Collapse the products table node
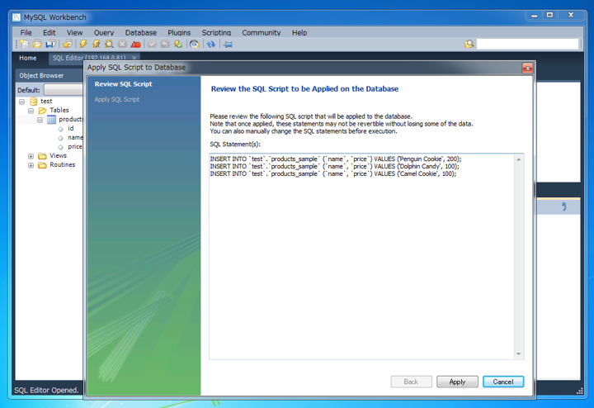The width and height of the screenshot is (594, 408). 40,120
